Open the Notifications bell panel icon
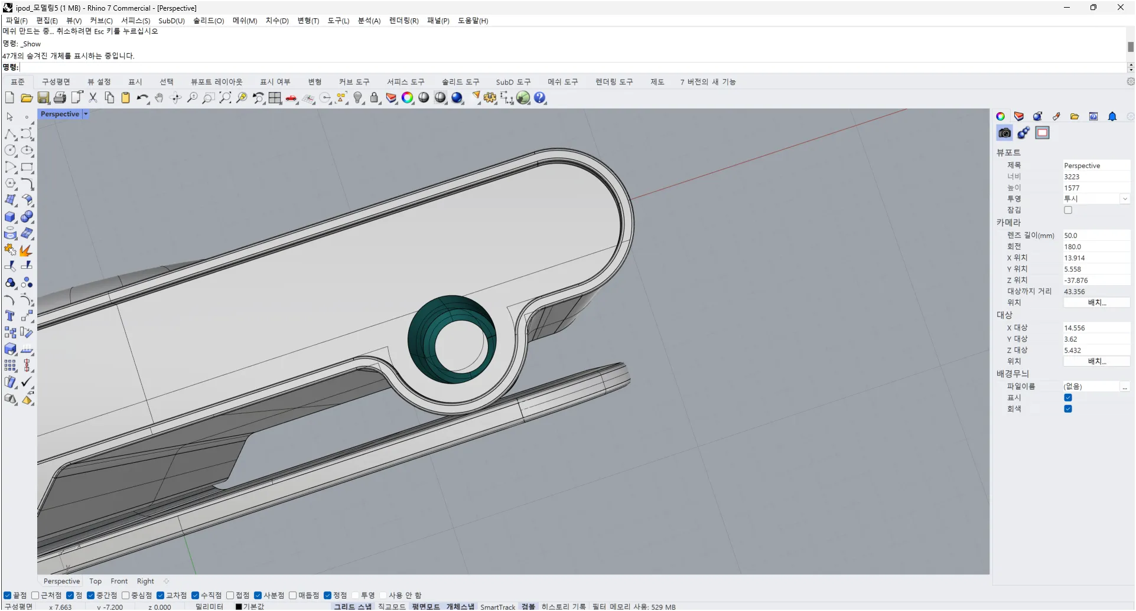1136x611 pixels. click(x=1112, y=116)
